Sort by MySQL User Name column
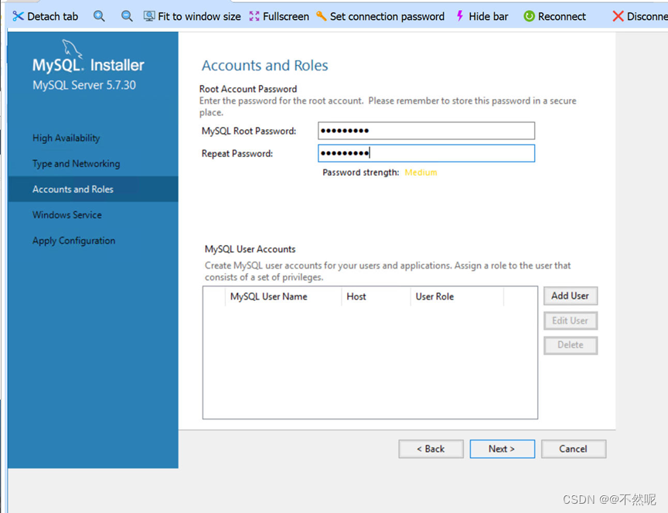Viewport: 668px width, 513px height. pyautogui.click(x=283, y=296)
